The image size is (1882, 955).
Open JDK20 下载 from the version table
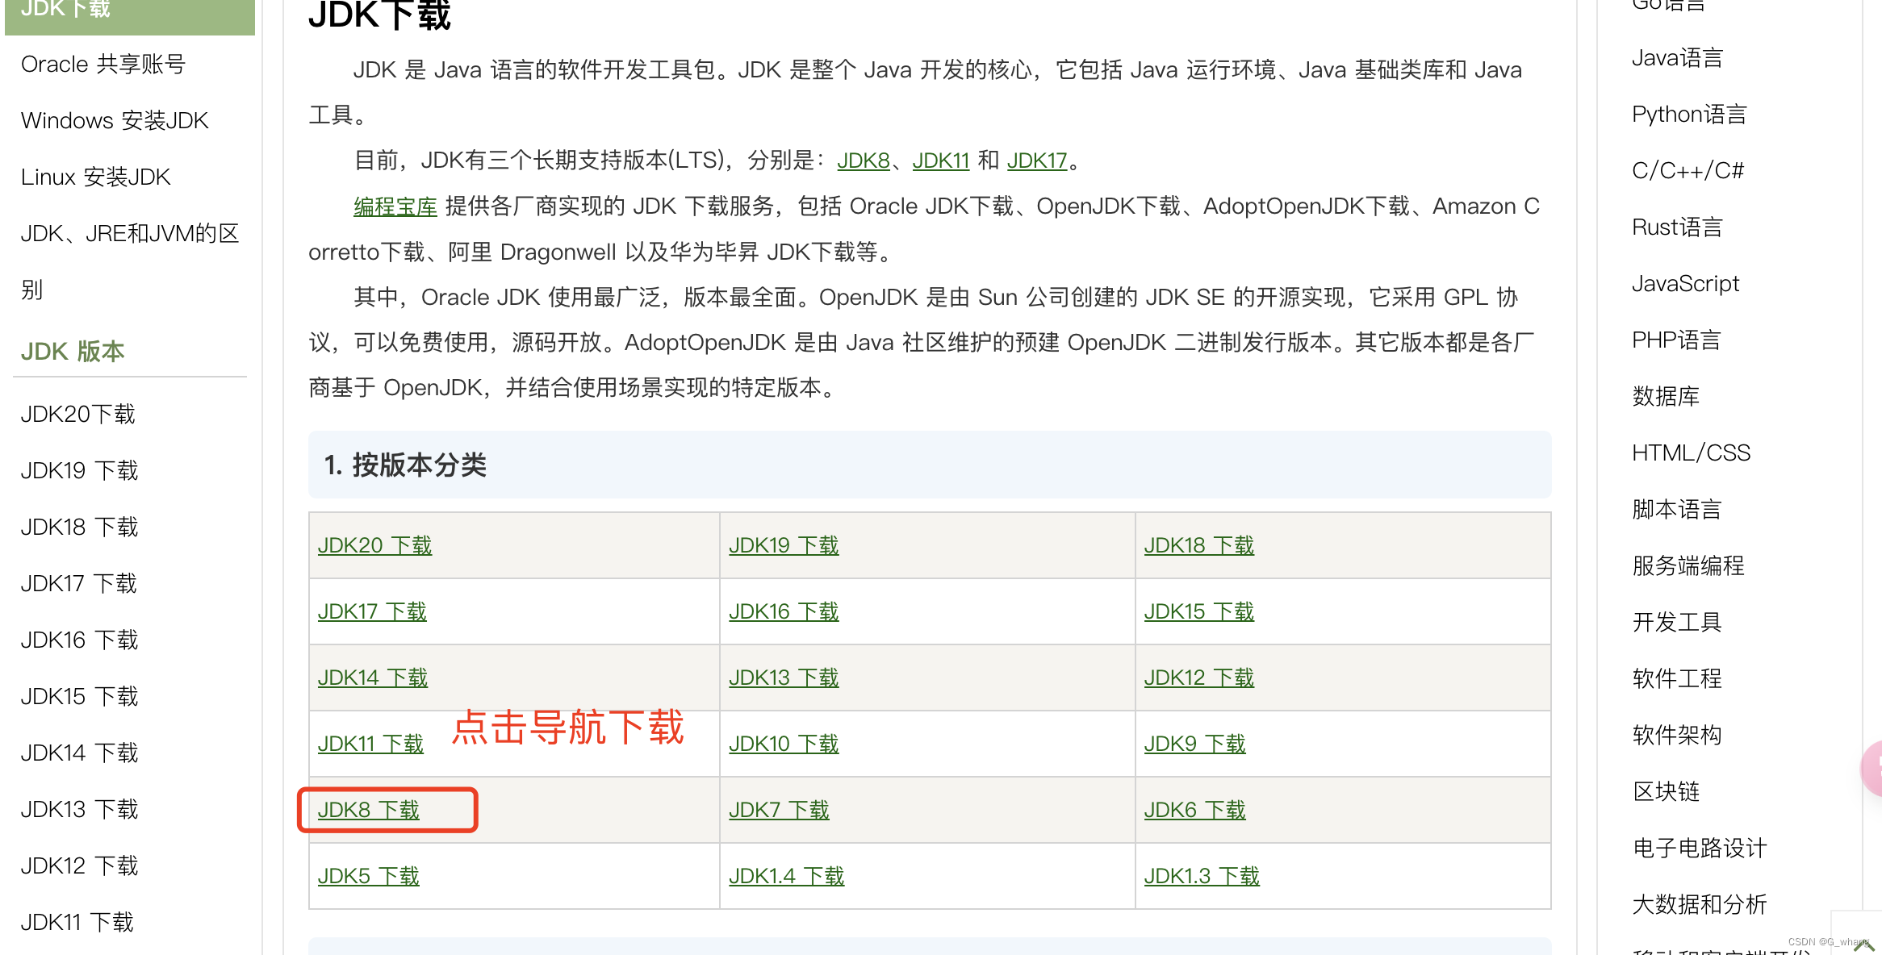point(374,545)
